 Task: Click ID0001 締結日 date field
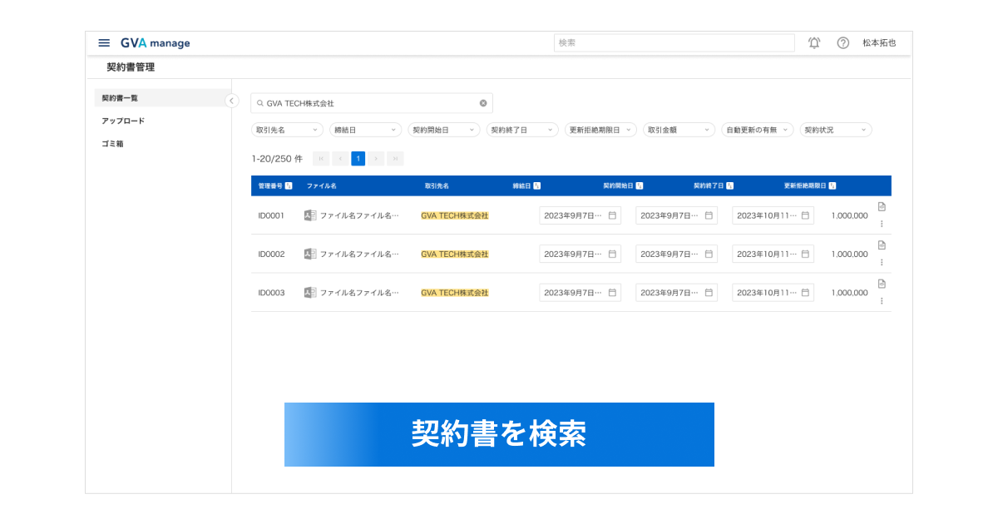tap(581, 215)
